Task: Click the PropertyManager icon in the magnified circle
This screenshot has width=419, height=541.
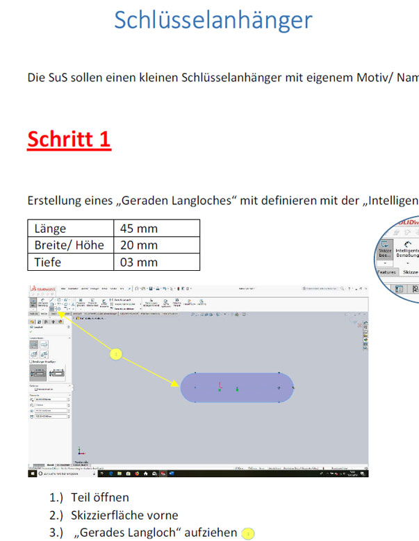Action: coord(399,289)
